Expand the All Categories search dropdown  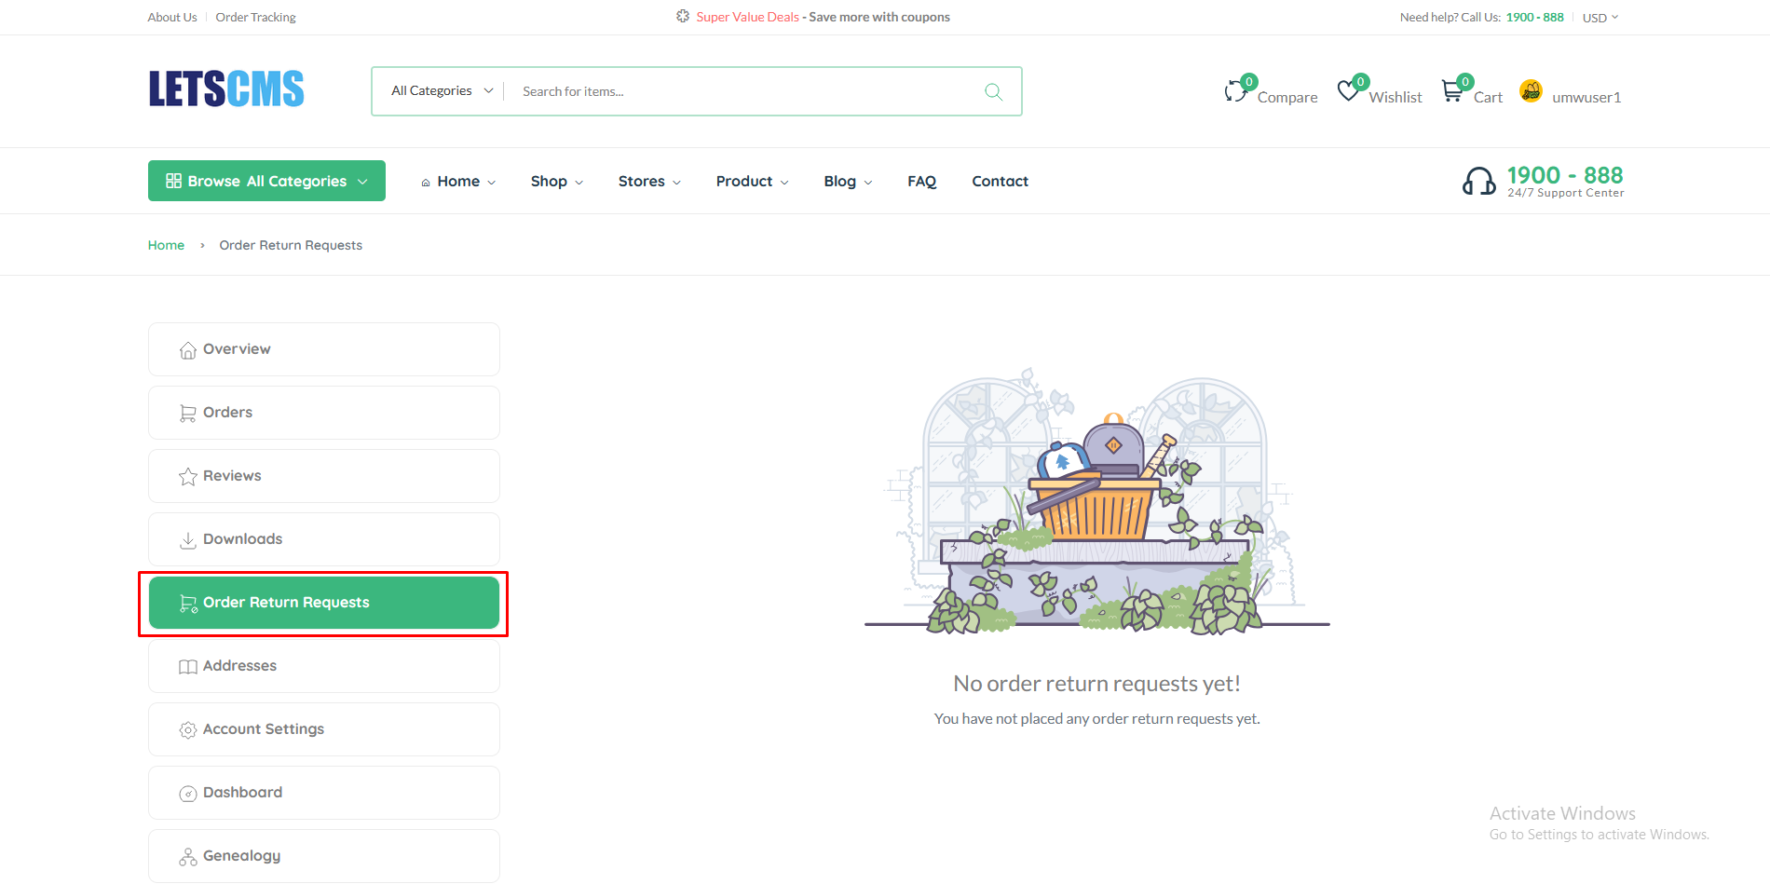[442, 91]
